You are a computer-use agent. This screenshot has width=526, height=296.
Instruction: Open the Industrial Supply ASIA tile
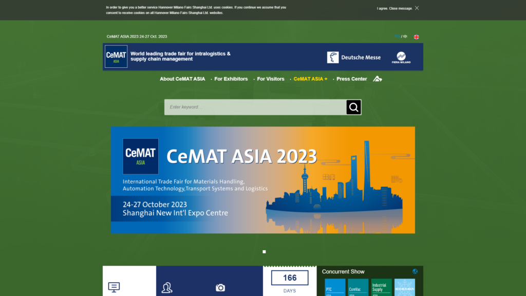[x=382, y=287]
